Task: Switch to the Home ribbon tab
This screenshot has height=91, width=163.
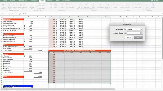Action: [x=5, y=1]
